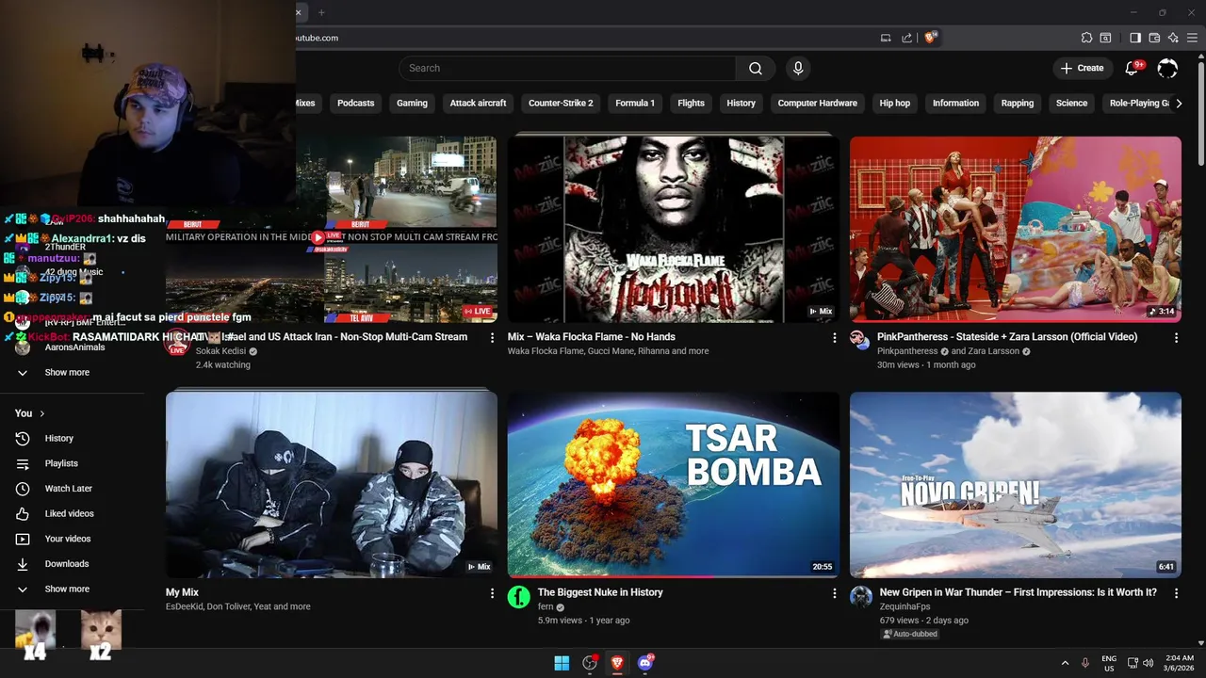1206x678 pixels.
Task: Click the microphone icon in system tray
Action: click(x=1085, y=663)
